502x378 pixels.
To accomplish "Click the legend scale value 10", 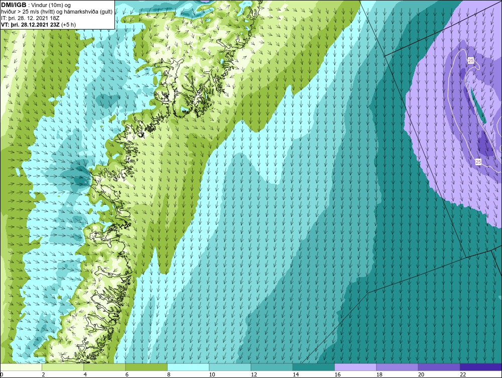I will tap(212, 374).
